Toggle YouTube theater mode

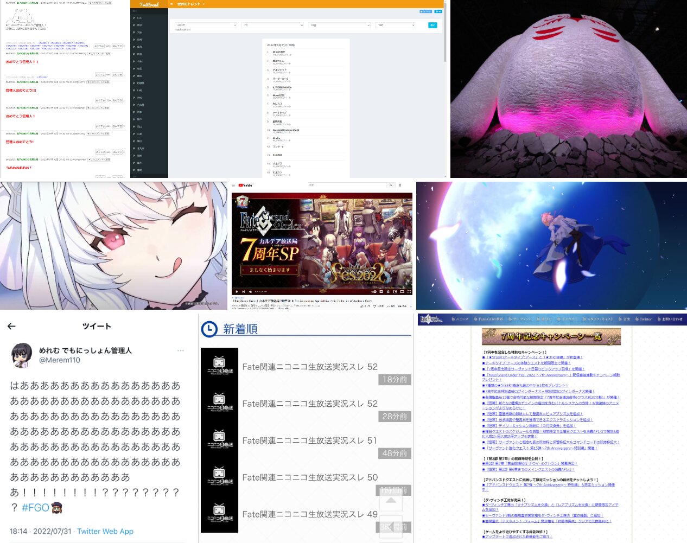(x=402, y=291)
